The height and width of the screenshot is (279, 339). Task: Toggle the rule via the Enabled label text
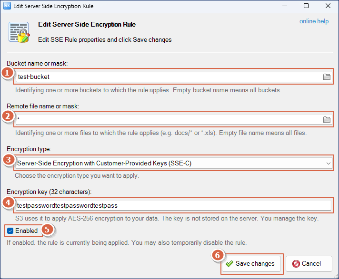(26, 231)
